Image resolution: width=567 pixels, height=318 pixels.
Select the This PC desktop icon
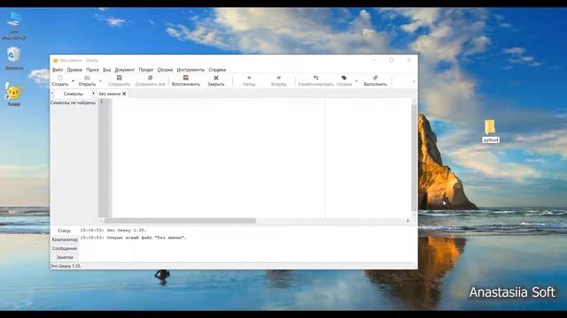click(14, 26)
